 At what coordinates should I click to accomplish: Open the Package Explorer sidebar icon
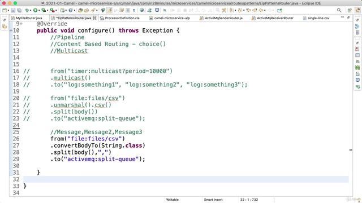5,27
